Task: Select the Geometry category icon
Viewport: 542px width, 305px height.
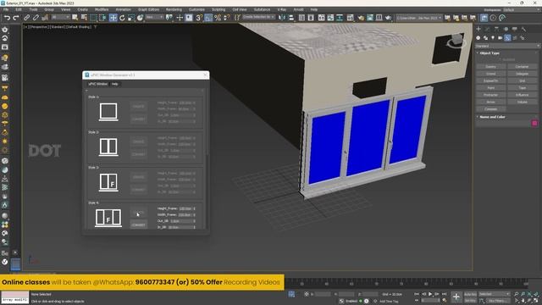Action: coord(478,38)
